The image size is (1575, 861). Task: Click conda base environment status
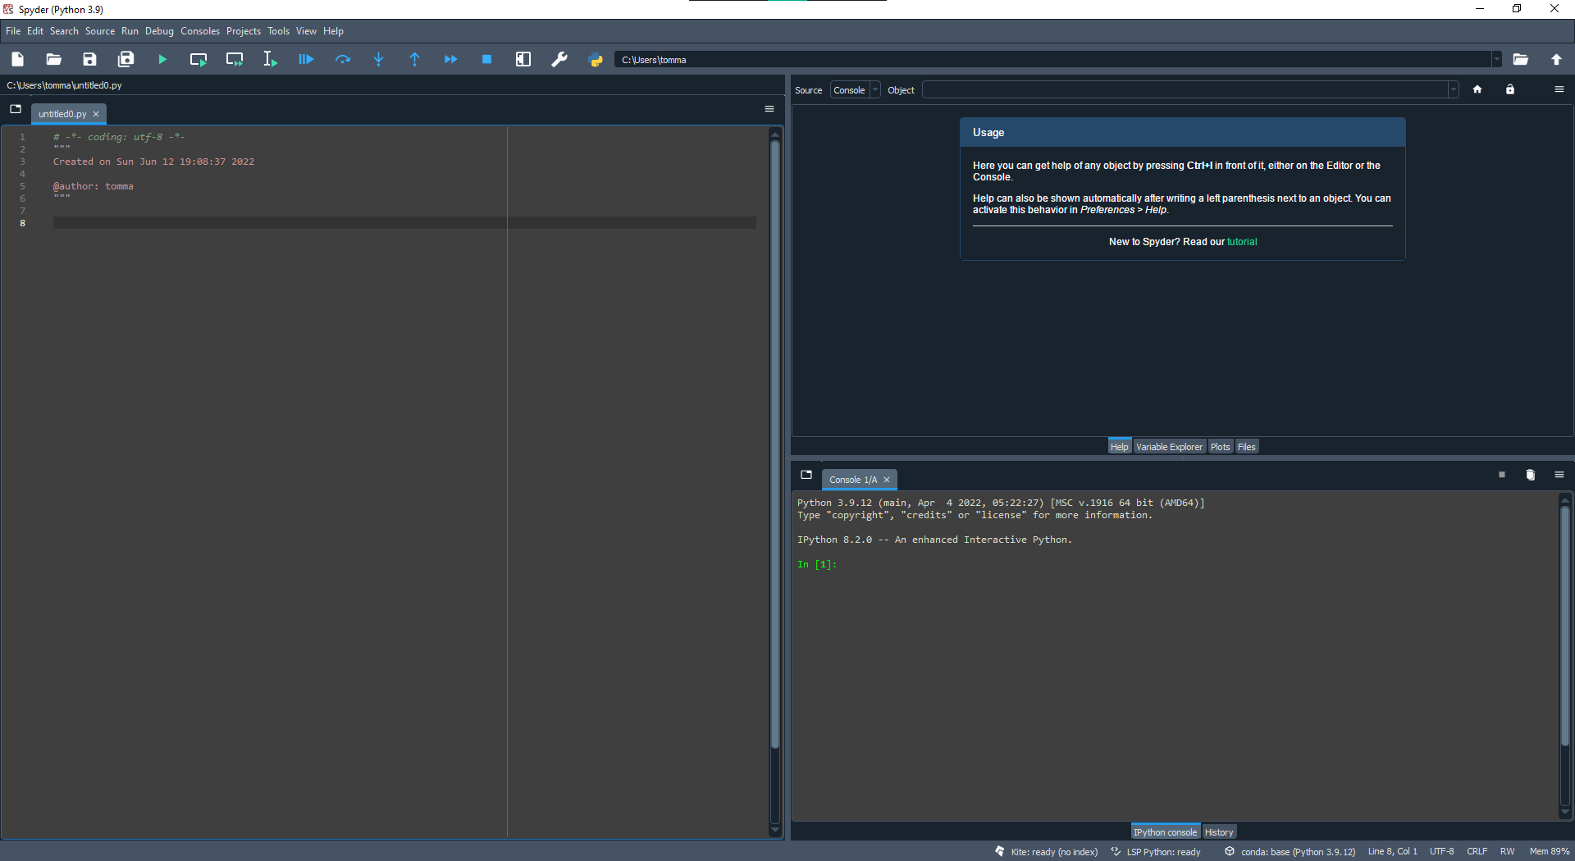1290,852
